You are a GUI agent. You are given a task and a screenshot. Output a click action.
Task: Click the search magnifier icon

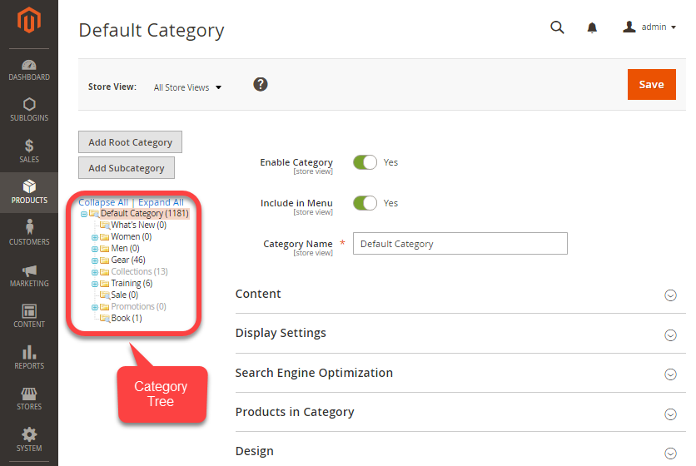coord(557,27)
